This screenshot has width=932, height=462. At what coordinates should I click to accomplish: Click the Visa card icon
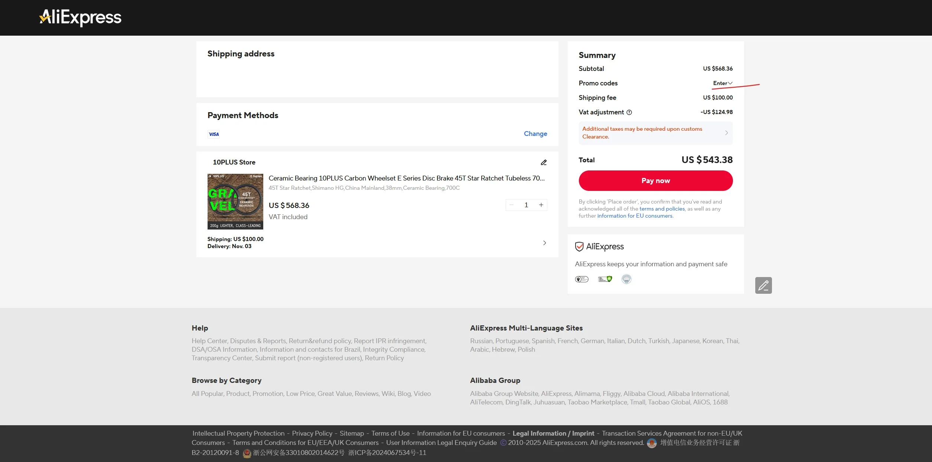point(214,134)
